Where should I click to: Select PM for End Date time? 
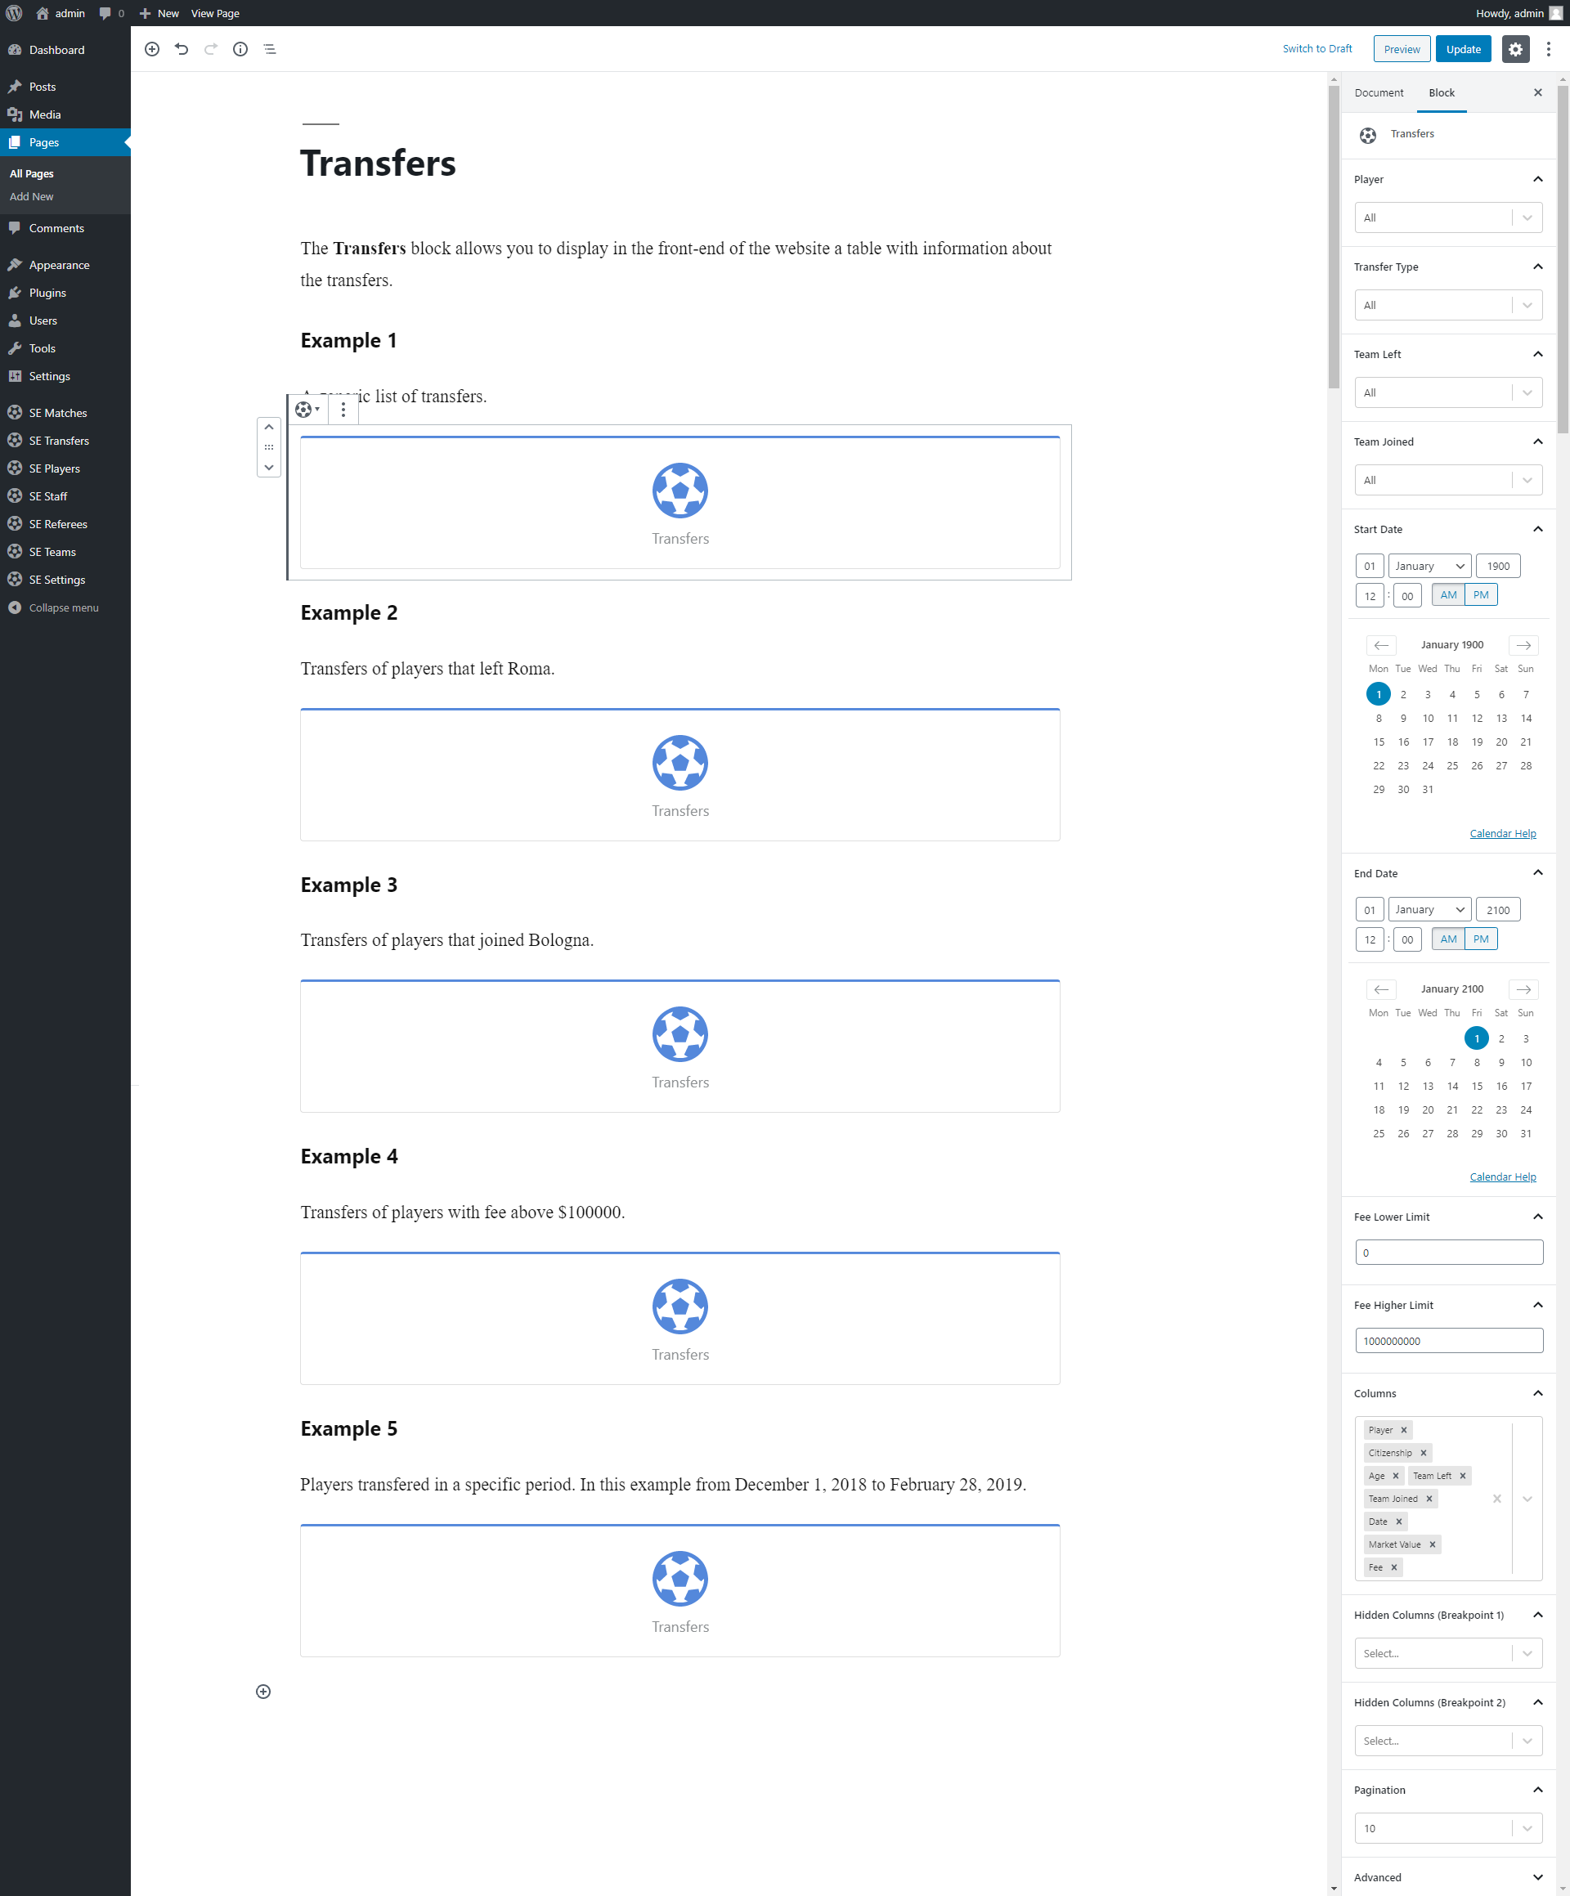pyautogui.click(x=1481, y=939)
